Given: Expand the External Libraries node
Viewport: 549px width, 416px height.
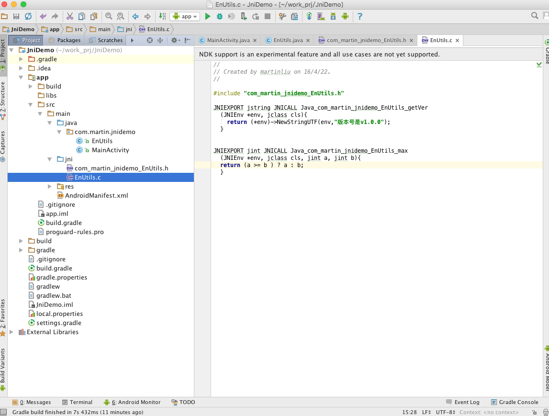Looking at the screenshot, I should click(11, 332).
